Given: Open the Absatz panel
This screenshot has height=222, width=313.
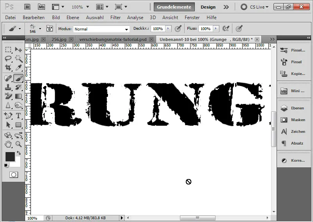Looking at the screenshot, I should pos(294,143).
